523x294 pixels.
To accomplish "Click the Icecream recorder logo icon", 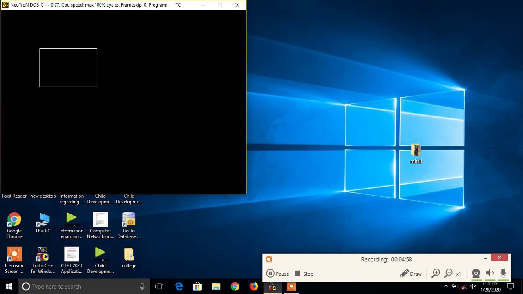I will [x=268, y=259].
